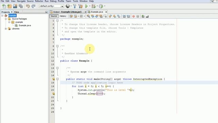This screenshot has height=123, width=218.
Task: Click the hint bulb beside Thread.sleep line
Action: [x=53, y=94]
